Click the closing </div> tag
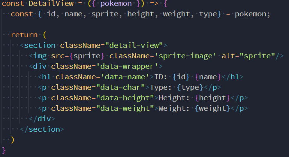This screenshot has height=157, width=289. coord(42,119)
